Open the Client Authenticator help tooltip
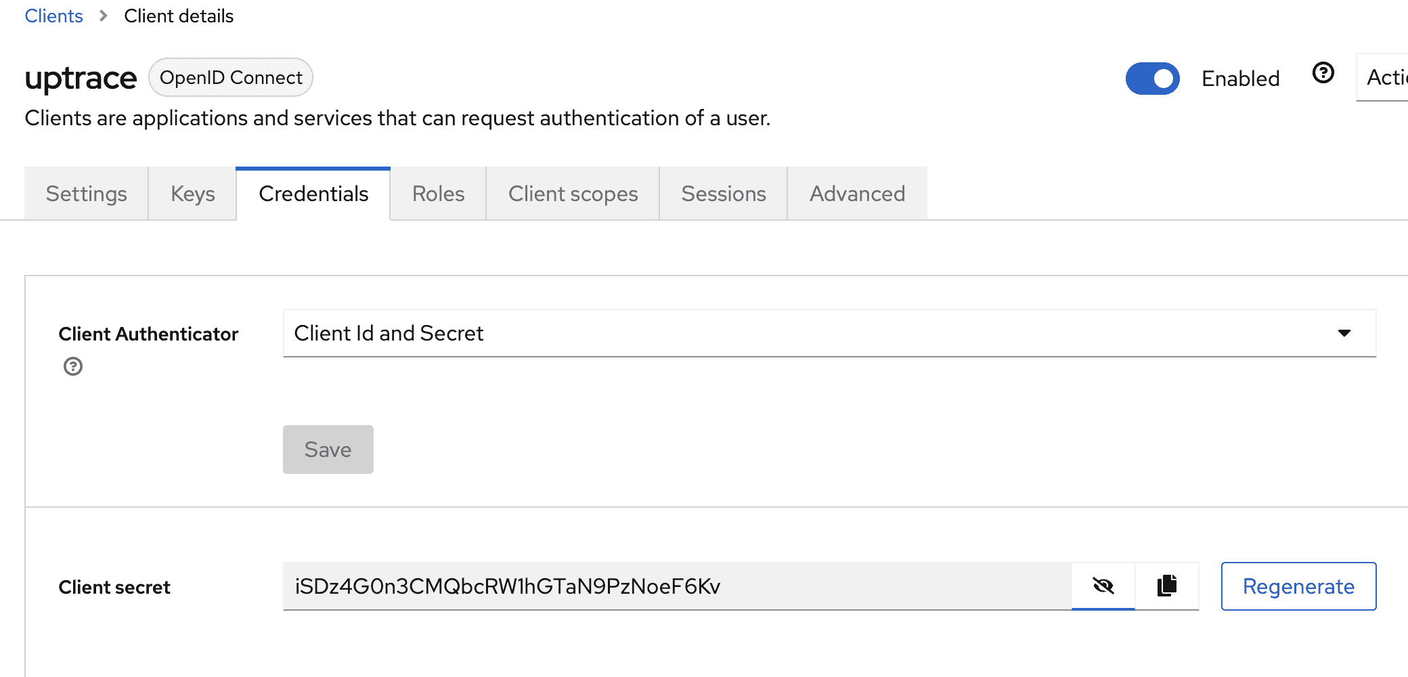 pyautogui.click(x=72, y=366)
